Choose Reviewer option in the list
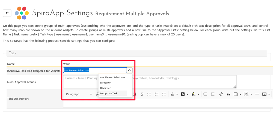This screenshot has width=273, height=114. pos(105,88)
